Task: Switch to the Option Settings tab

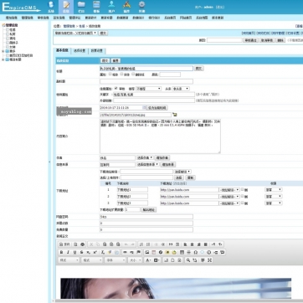Action: 80,51
